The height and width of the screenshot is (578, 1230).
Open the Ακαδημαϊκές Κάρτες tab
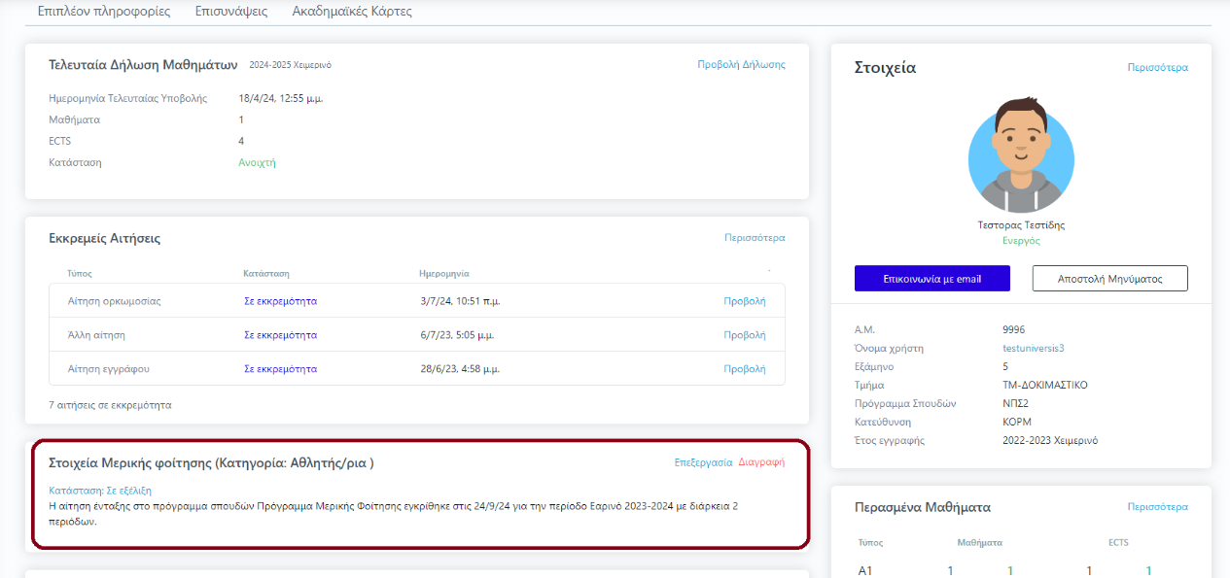[x=352, y=12]
